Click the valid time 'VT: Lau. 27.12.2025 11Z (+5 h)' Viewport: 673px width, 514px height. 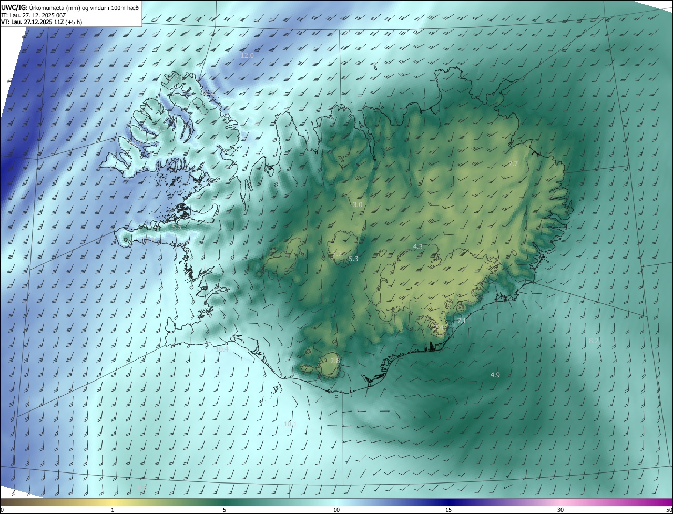coord(42,22)
